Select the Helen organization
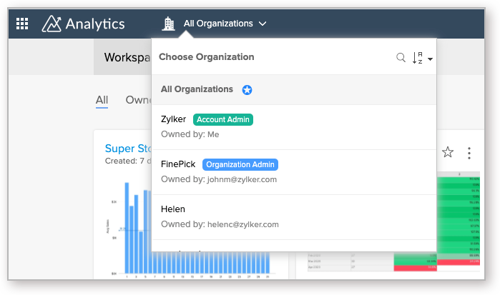The height and width of the screenshot is (295, 500). coord(173,209)
